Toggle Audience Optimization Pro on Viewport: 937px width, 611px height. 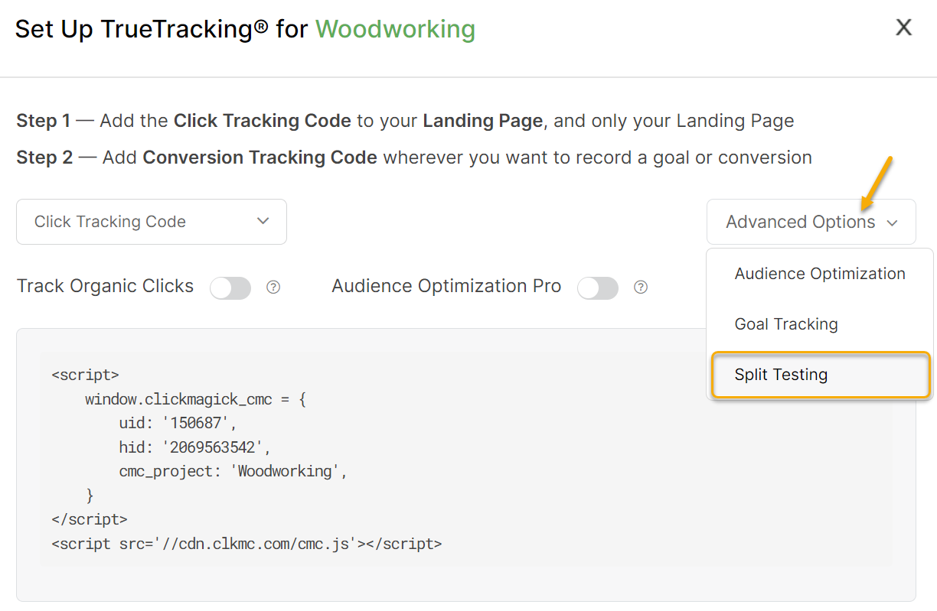coord(598,288)
